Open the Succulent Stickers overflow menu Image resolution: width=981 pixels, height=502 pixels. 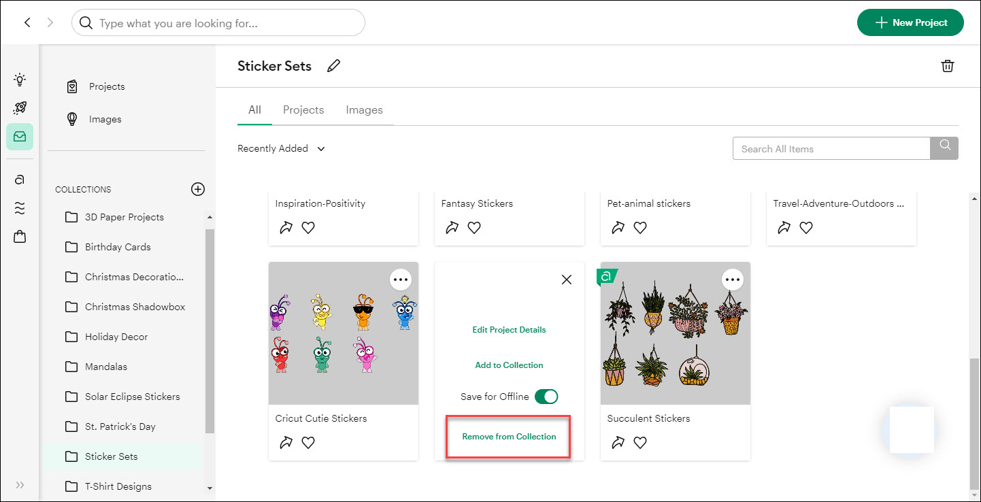coord(733,279)
